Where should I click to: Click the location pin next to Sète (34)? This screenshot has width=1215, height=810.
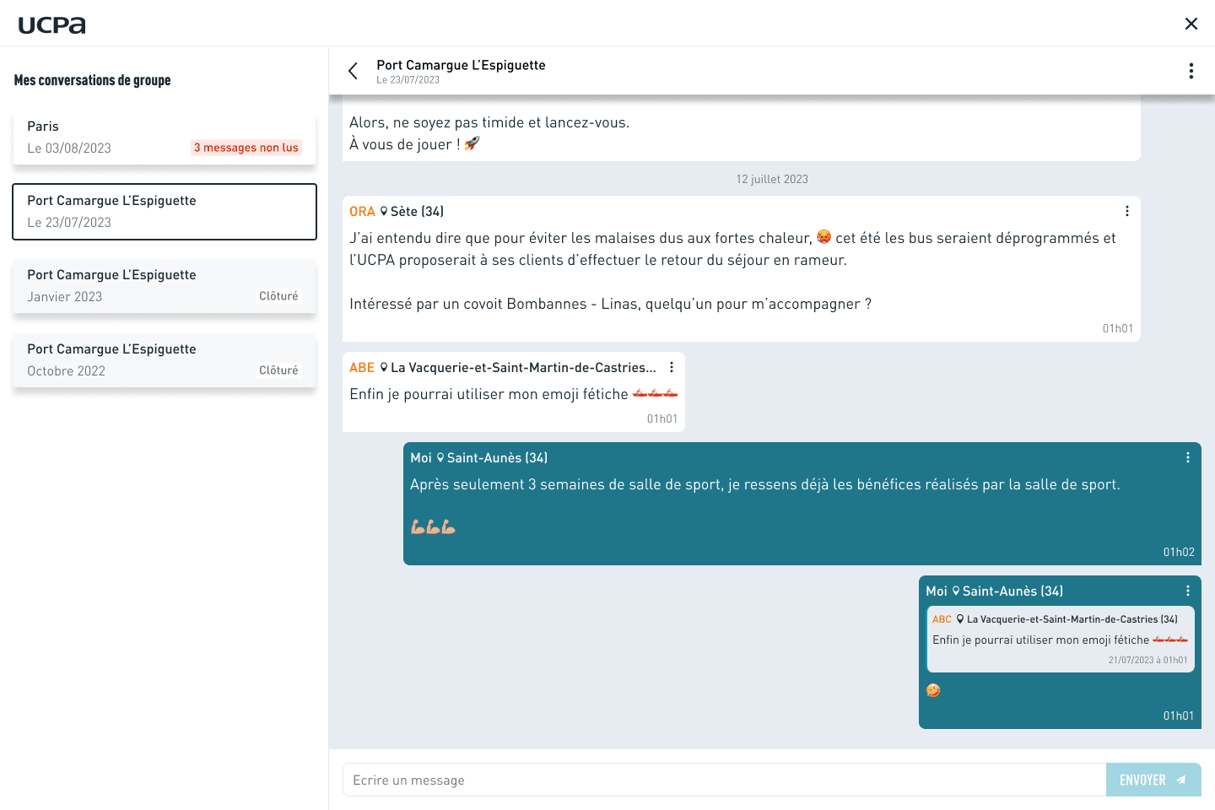point(384,211)
